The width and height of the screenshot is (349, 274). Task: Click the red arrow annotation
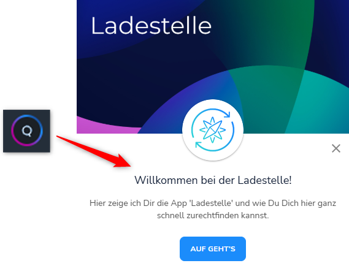(94, 151)
